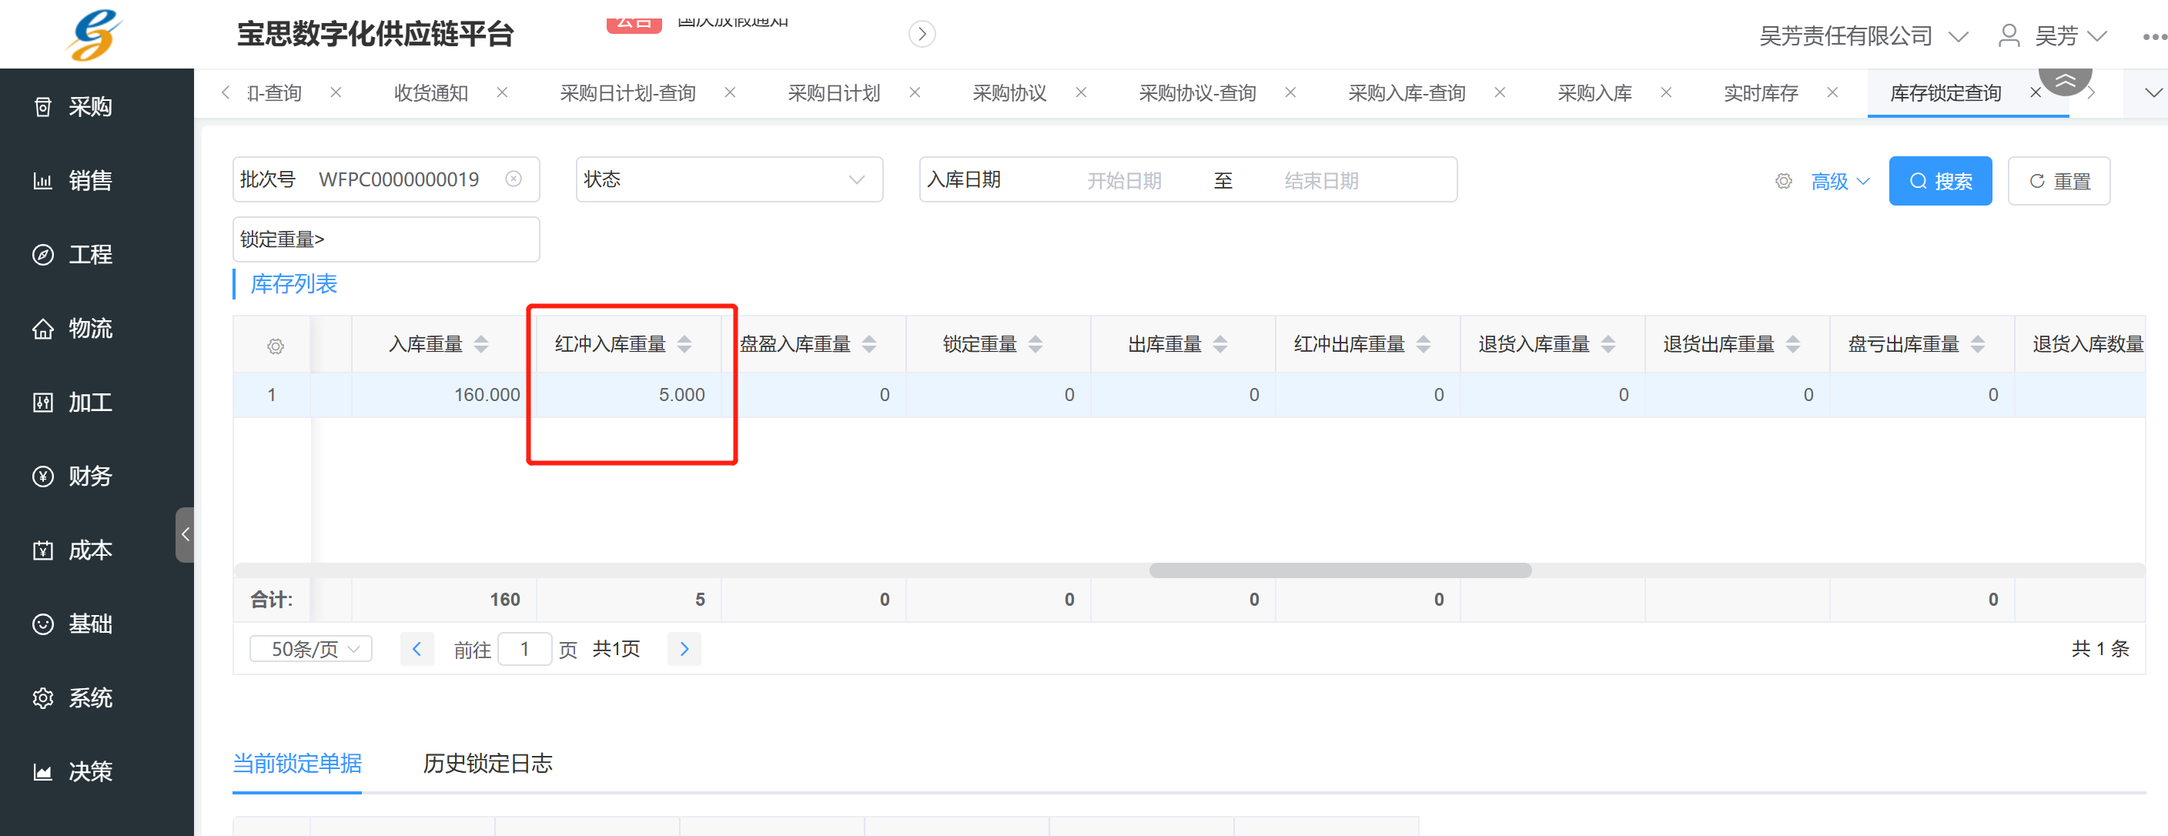Viewport: 2168px width, 836px height.
Task: Switch to 收货通知 tab
Action: [431, 92]
